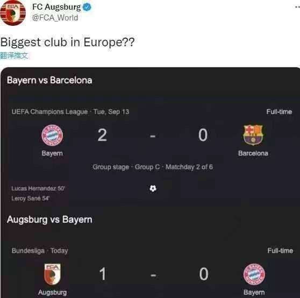Open the FC Augsburg display name

[x=56, y=7]
